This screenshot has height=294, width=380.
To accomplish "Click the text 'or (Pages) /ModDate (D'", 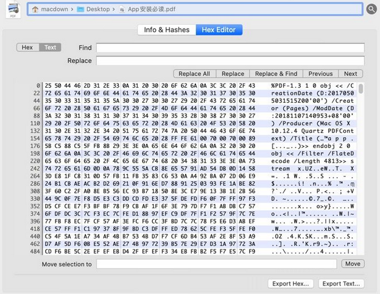I will pos(312,108).
